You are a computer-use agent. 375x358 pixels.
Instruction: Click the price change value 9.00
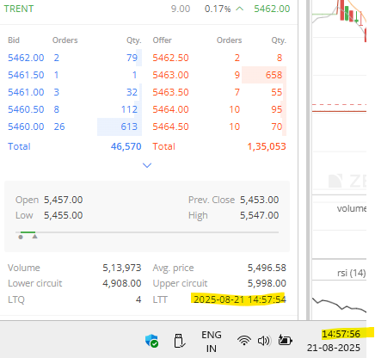(x=181, y=9)
